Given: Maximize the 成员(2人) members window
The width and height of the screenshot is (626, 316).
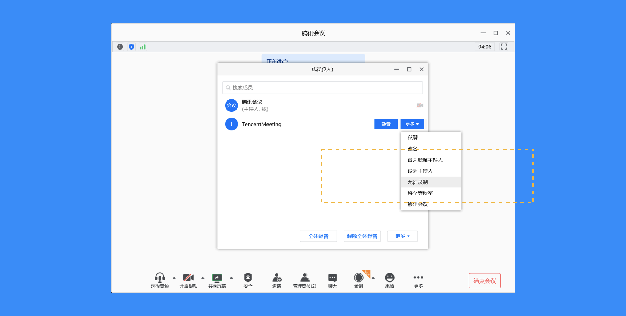Looking at the screenshot, I should (x=409, y=69).
